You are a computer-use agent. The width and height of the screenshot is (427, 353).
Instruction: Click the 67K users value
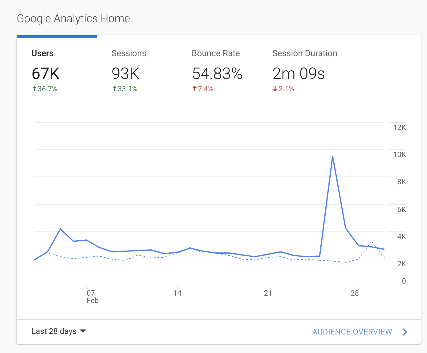coord(46,74)
